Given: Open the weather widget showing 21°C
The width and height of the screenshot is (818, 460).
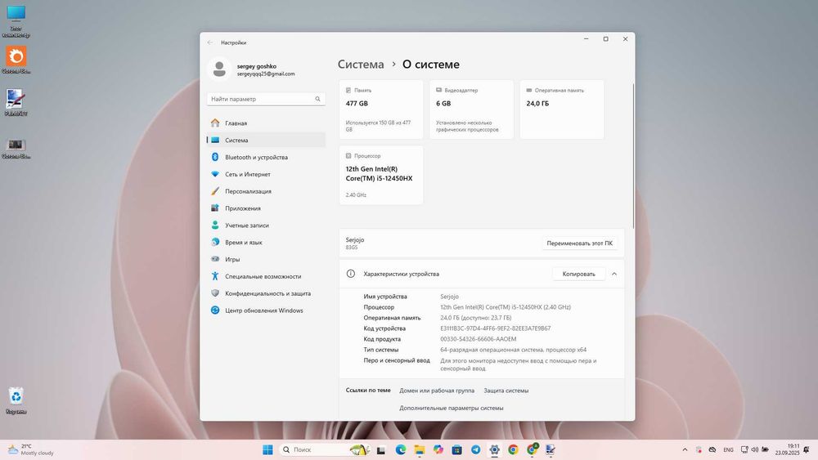Looking at the screenshot, I should tap(30, 449).
